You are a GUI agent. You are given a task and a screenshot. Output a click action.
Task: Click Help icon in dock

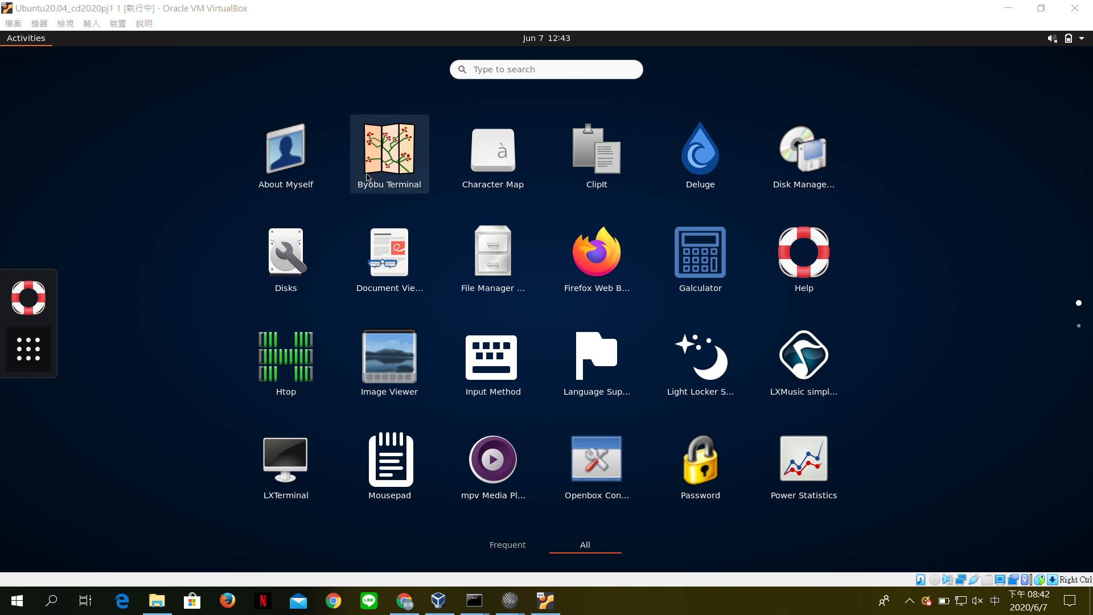tap(28, 297)
